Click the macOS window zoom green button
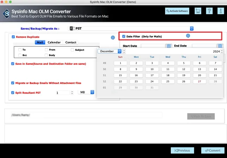The image size is (227, 158). 10,2
